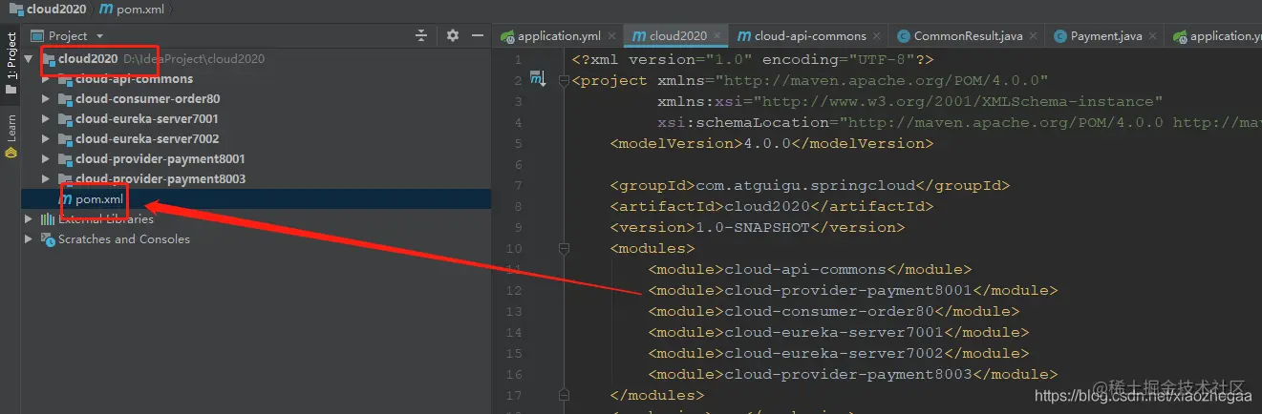Click module cloud-api-commons line in editor
This screenshot has height=414, width=1262.
[810, 269]
